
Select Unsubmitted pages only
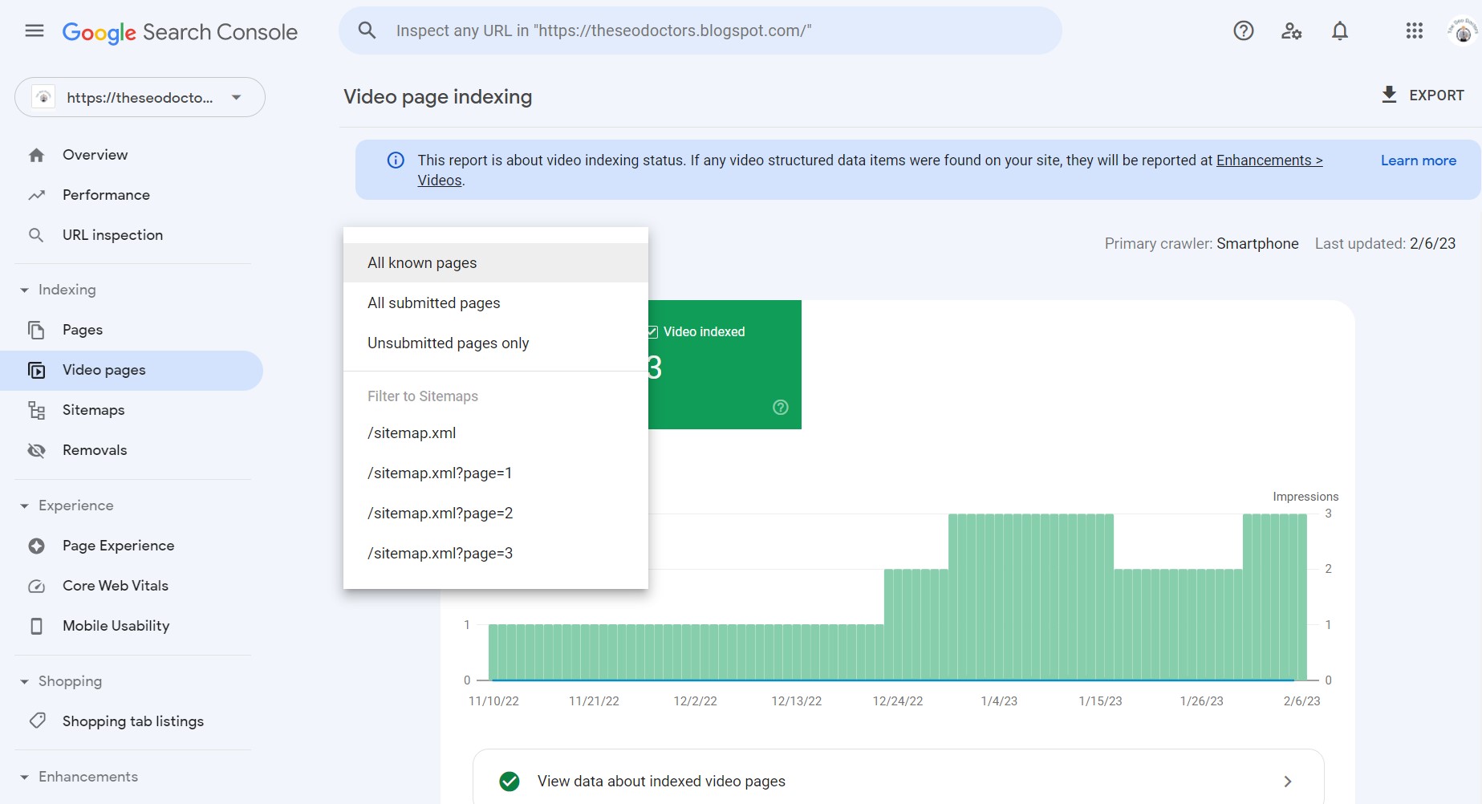[x=448, y=343]
